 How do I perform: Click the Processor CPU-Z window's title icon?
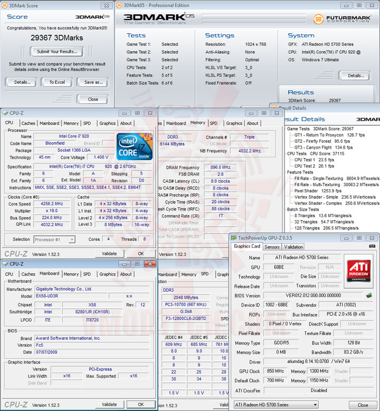[x=5, y=113]
